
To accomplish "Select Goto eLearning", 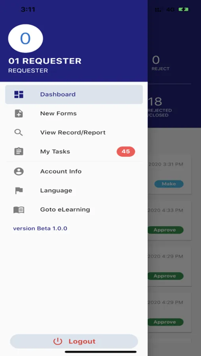I will point(74,210).
